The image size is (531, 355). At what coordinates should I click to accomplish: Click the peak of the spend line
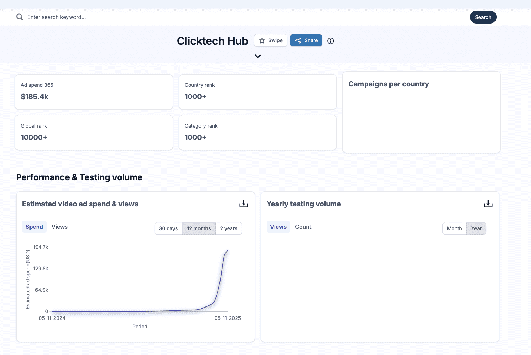(x=228, y=251)
